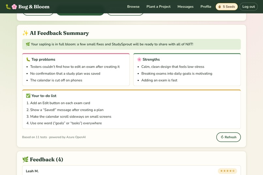Click 'Adding an exam is fast'
263x175 pixels.
click(159, 80)
